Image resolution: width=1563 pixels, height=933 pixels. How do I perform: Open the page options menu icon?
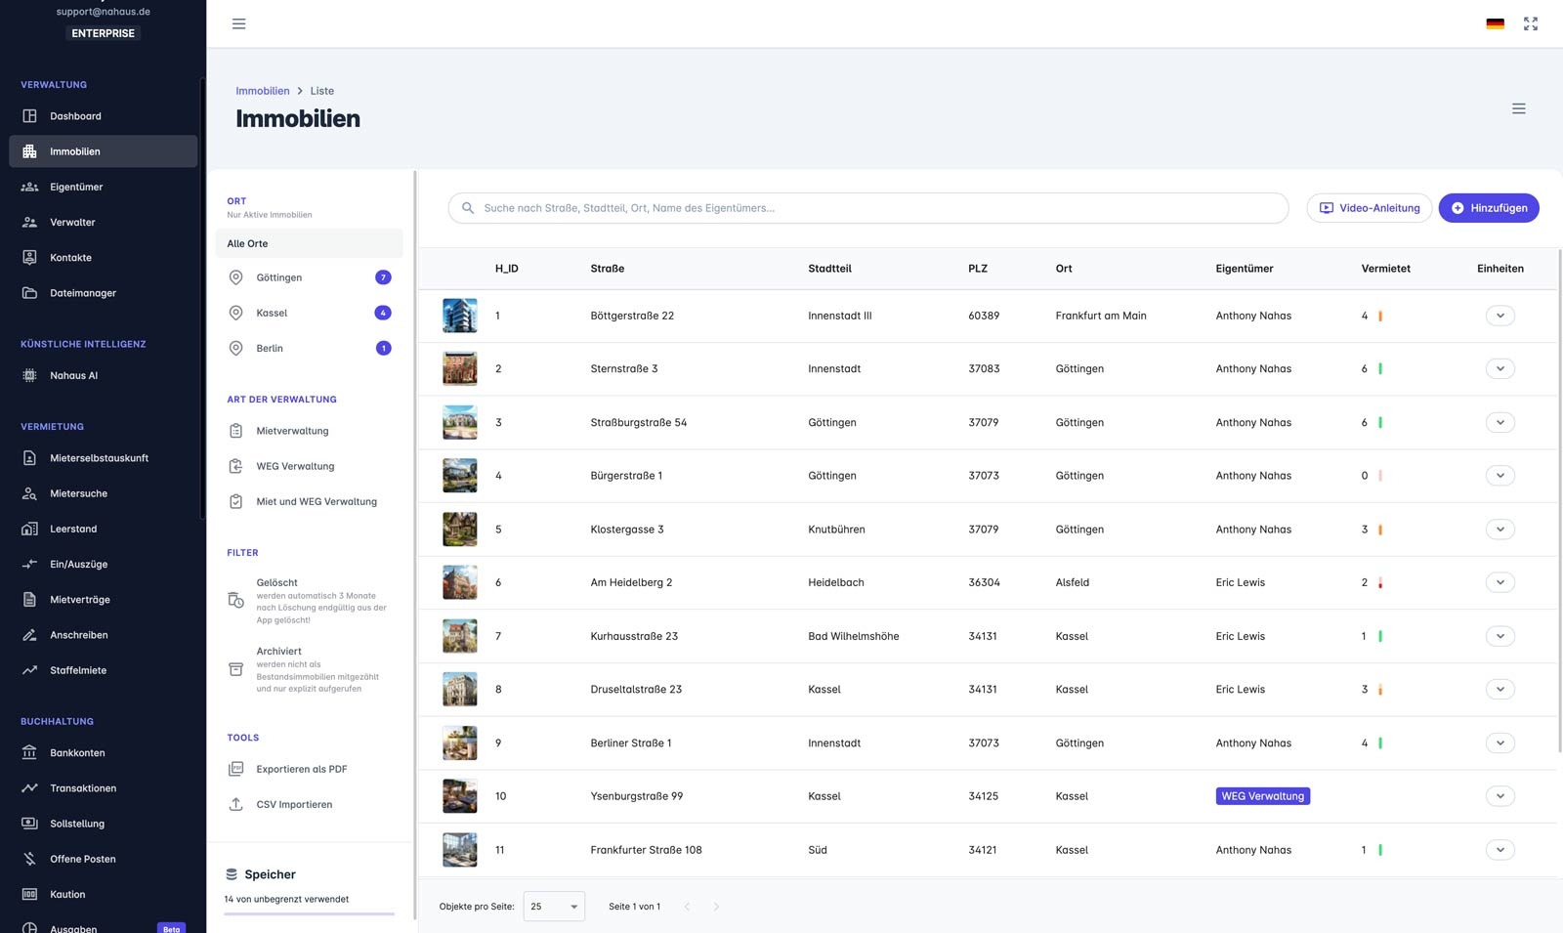pos(1518,108)
